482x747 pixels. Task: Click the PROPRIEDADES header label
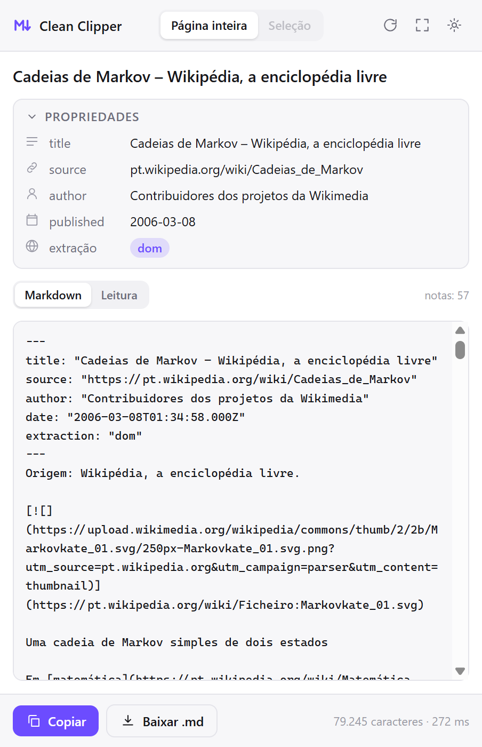click(x=92, y=117)
